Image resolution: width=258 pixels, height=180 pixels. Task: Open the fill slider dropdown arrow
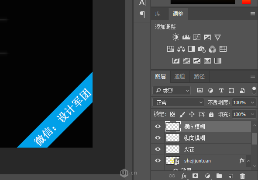coord(253,114)
